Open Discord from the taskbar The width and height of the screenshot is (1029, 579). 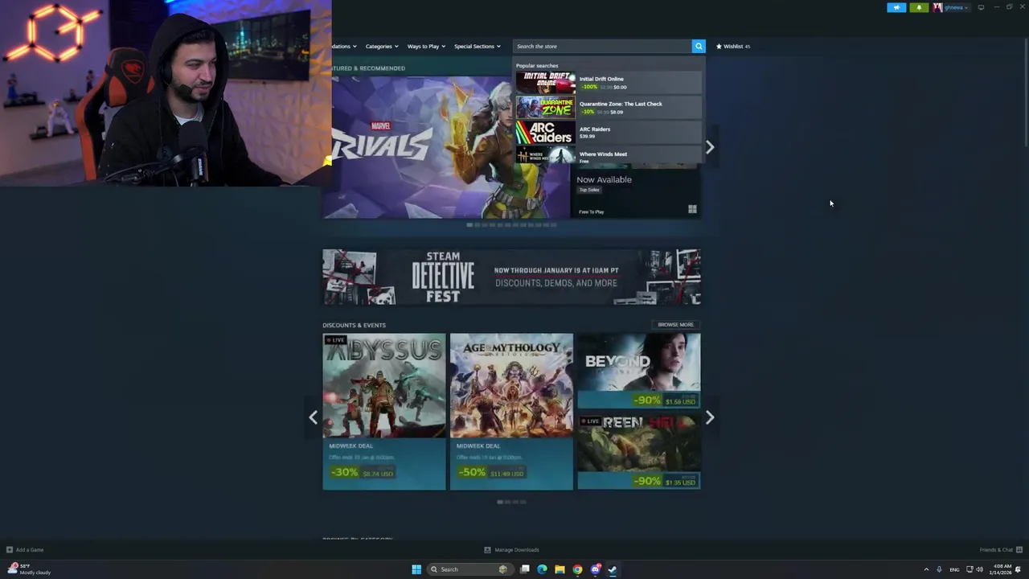[595, 569]
